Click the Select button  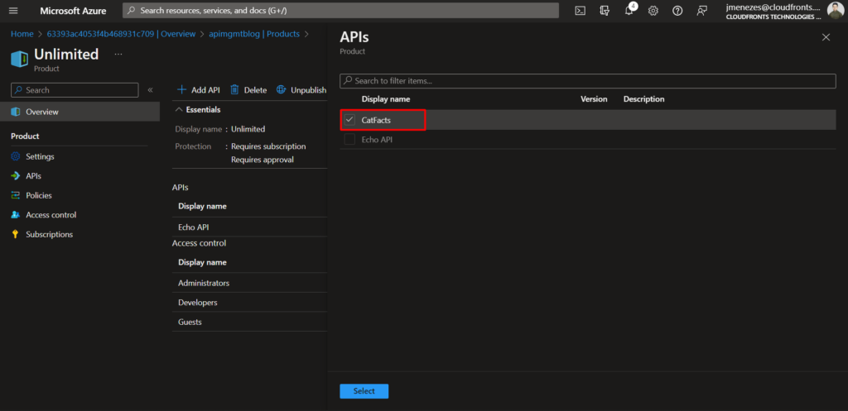pos(364,391)
